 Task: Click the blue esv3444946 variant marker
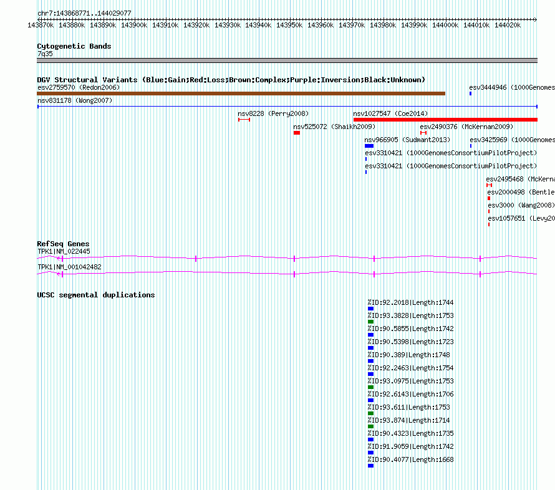point(471,94)
